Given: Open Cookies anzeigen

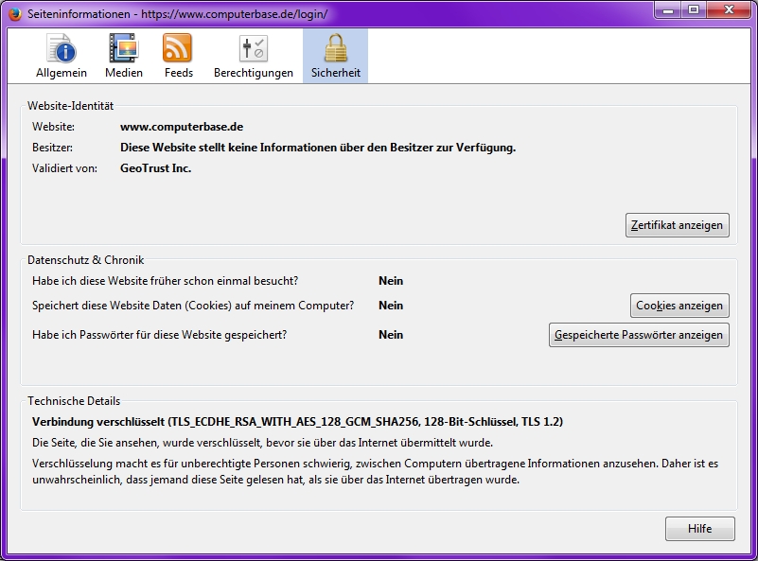Looking at the screenshot, I should [x=679, y=306].
